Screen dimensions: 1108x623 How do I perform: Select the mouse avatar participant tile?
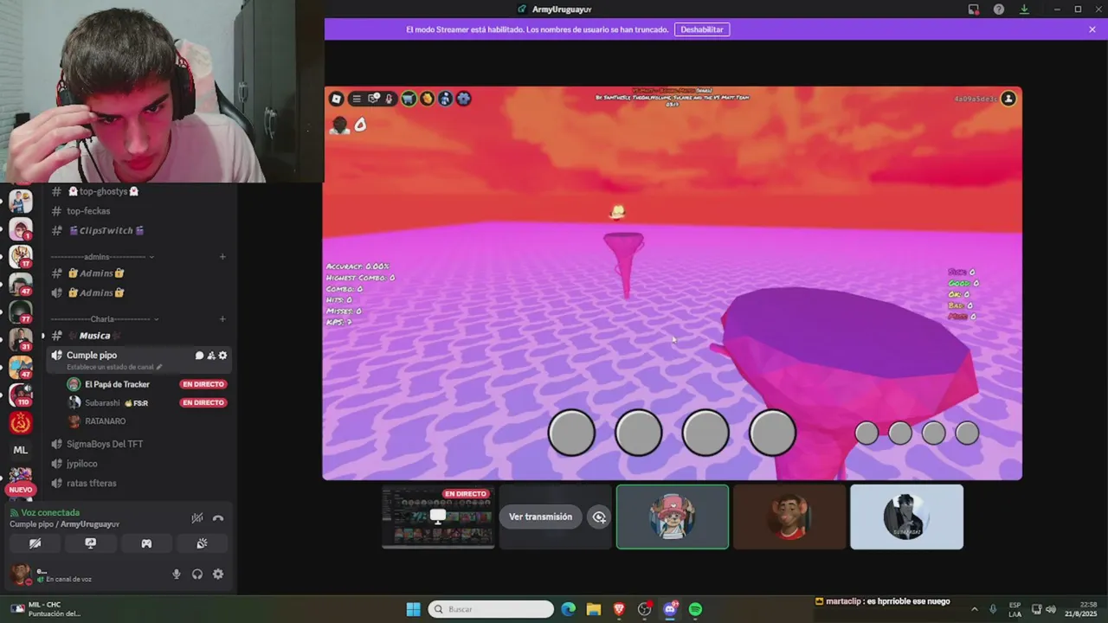(x=789, y=517)
